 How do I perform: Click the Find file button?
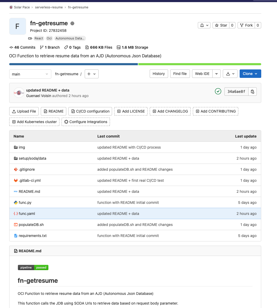click(x=180, y=74)
